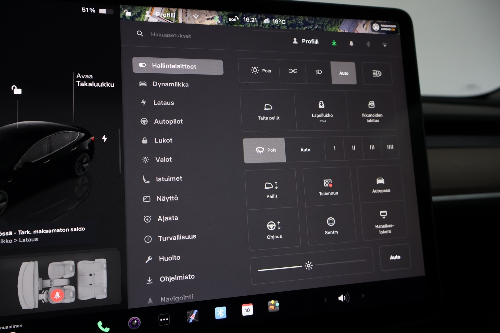Open Hansikaslokero glovebox
Screen dimensions: 500x333
tap(384, 222)
